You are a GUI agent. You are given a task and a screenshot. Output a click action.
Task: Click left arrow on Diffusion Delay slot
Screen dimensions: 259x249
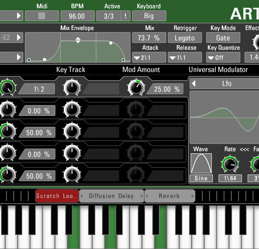82,196
